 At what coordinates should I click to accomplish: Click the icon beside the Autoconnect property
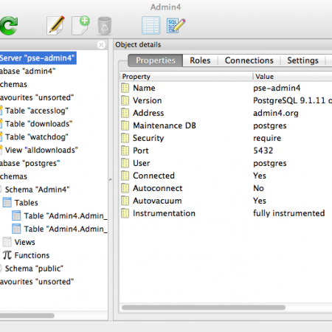tap(125, 188)
